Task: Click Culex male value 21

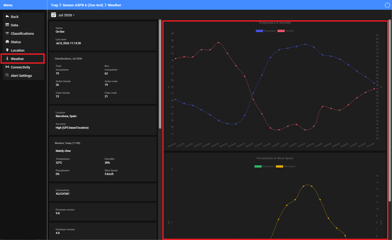Action: [106, 96]
